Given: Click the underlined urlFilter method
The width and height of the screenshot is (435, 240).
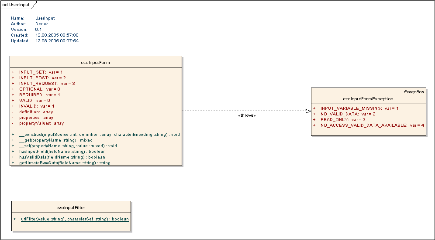Looking at the screenshot, I should [75, 219].
